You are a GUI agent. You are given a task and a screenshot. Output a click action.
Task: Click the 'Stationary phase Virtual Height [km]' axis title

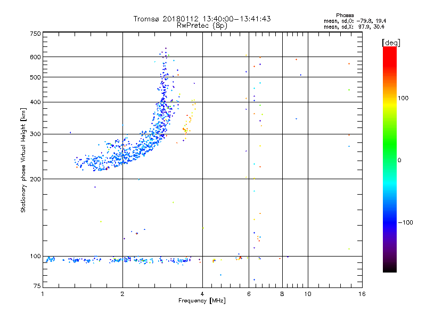coord(23,160)
